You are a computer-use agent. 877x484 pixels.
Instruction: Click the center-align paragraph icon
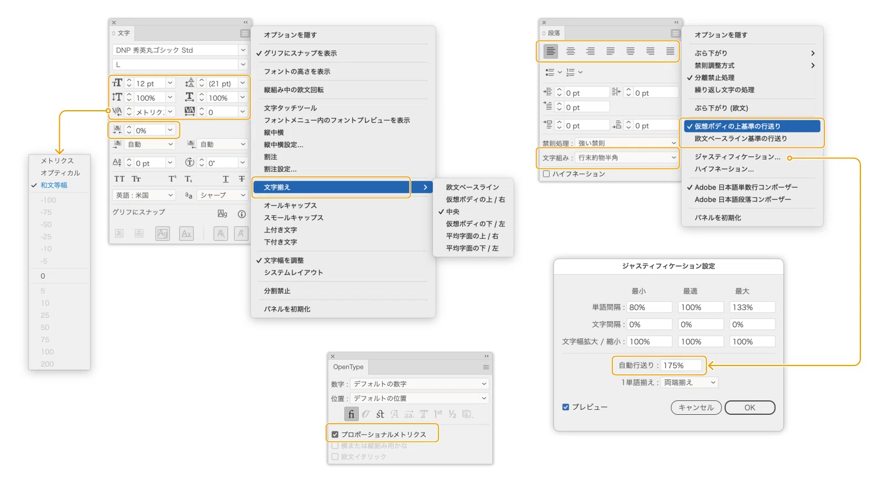[x=570, y=52]
